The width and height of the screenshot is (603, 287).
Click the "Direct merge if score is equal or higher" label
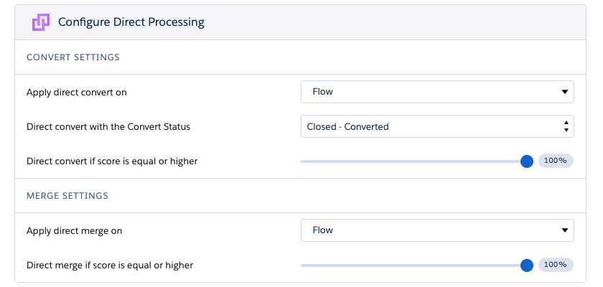coord(110,265)
